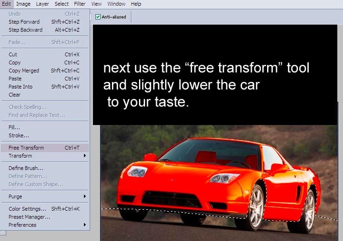
Task: Open the Stroke... dialog
Action: 45,135
